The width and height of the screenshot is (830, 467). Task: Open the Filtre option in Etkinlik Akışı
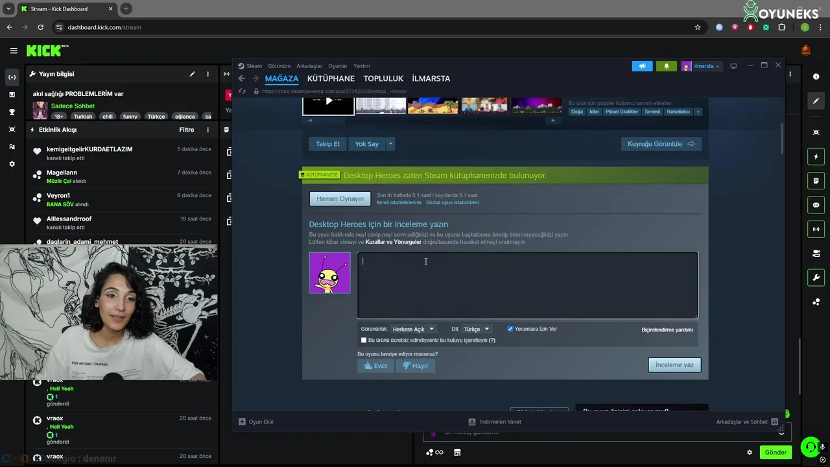(x=187, y=130)
